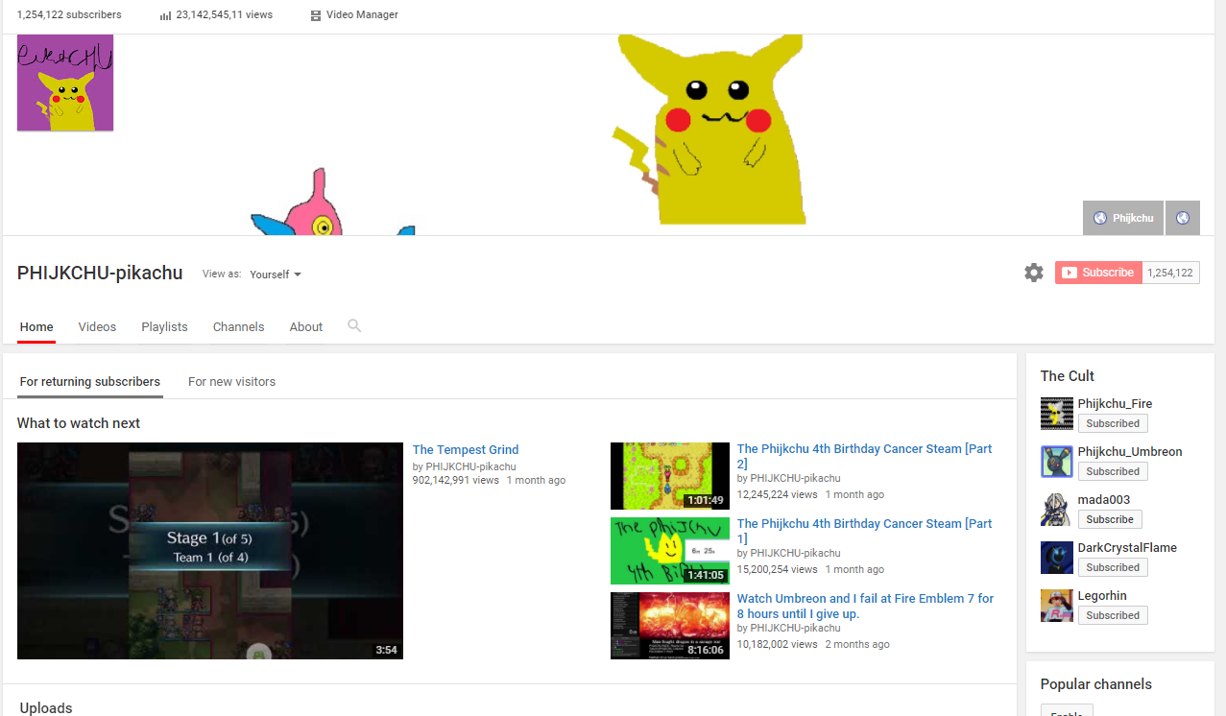Viewport: 1226px width, 716px height.
Task: Click the 10,182,002 views text
Action: coord(778,644)
